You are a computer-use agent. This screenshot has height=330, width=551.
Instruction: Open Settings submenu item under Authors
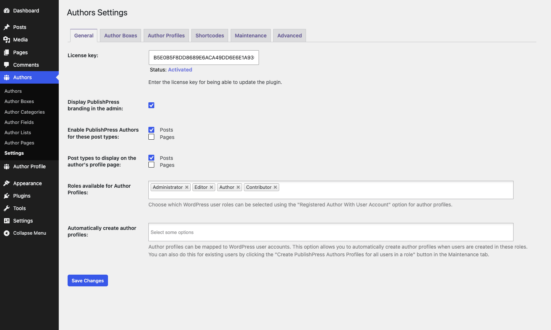pos(14,153)
